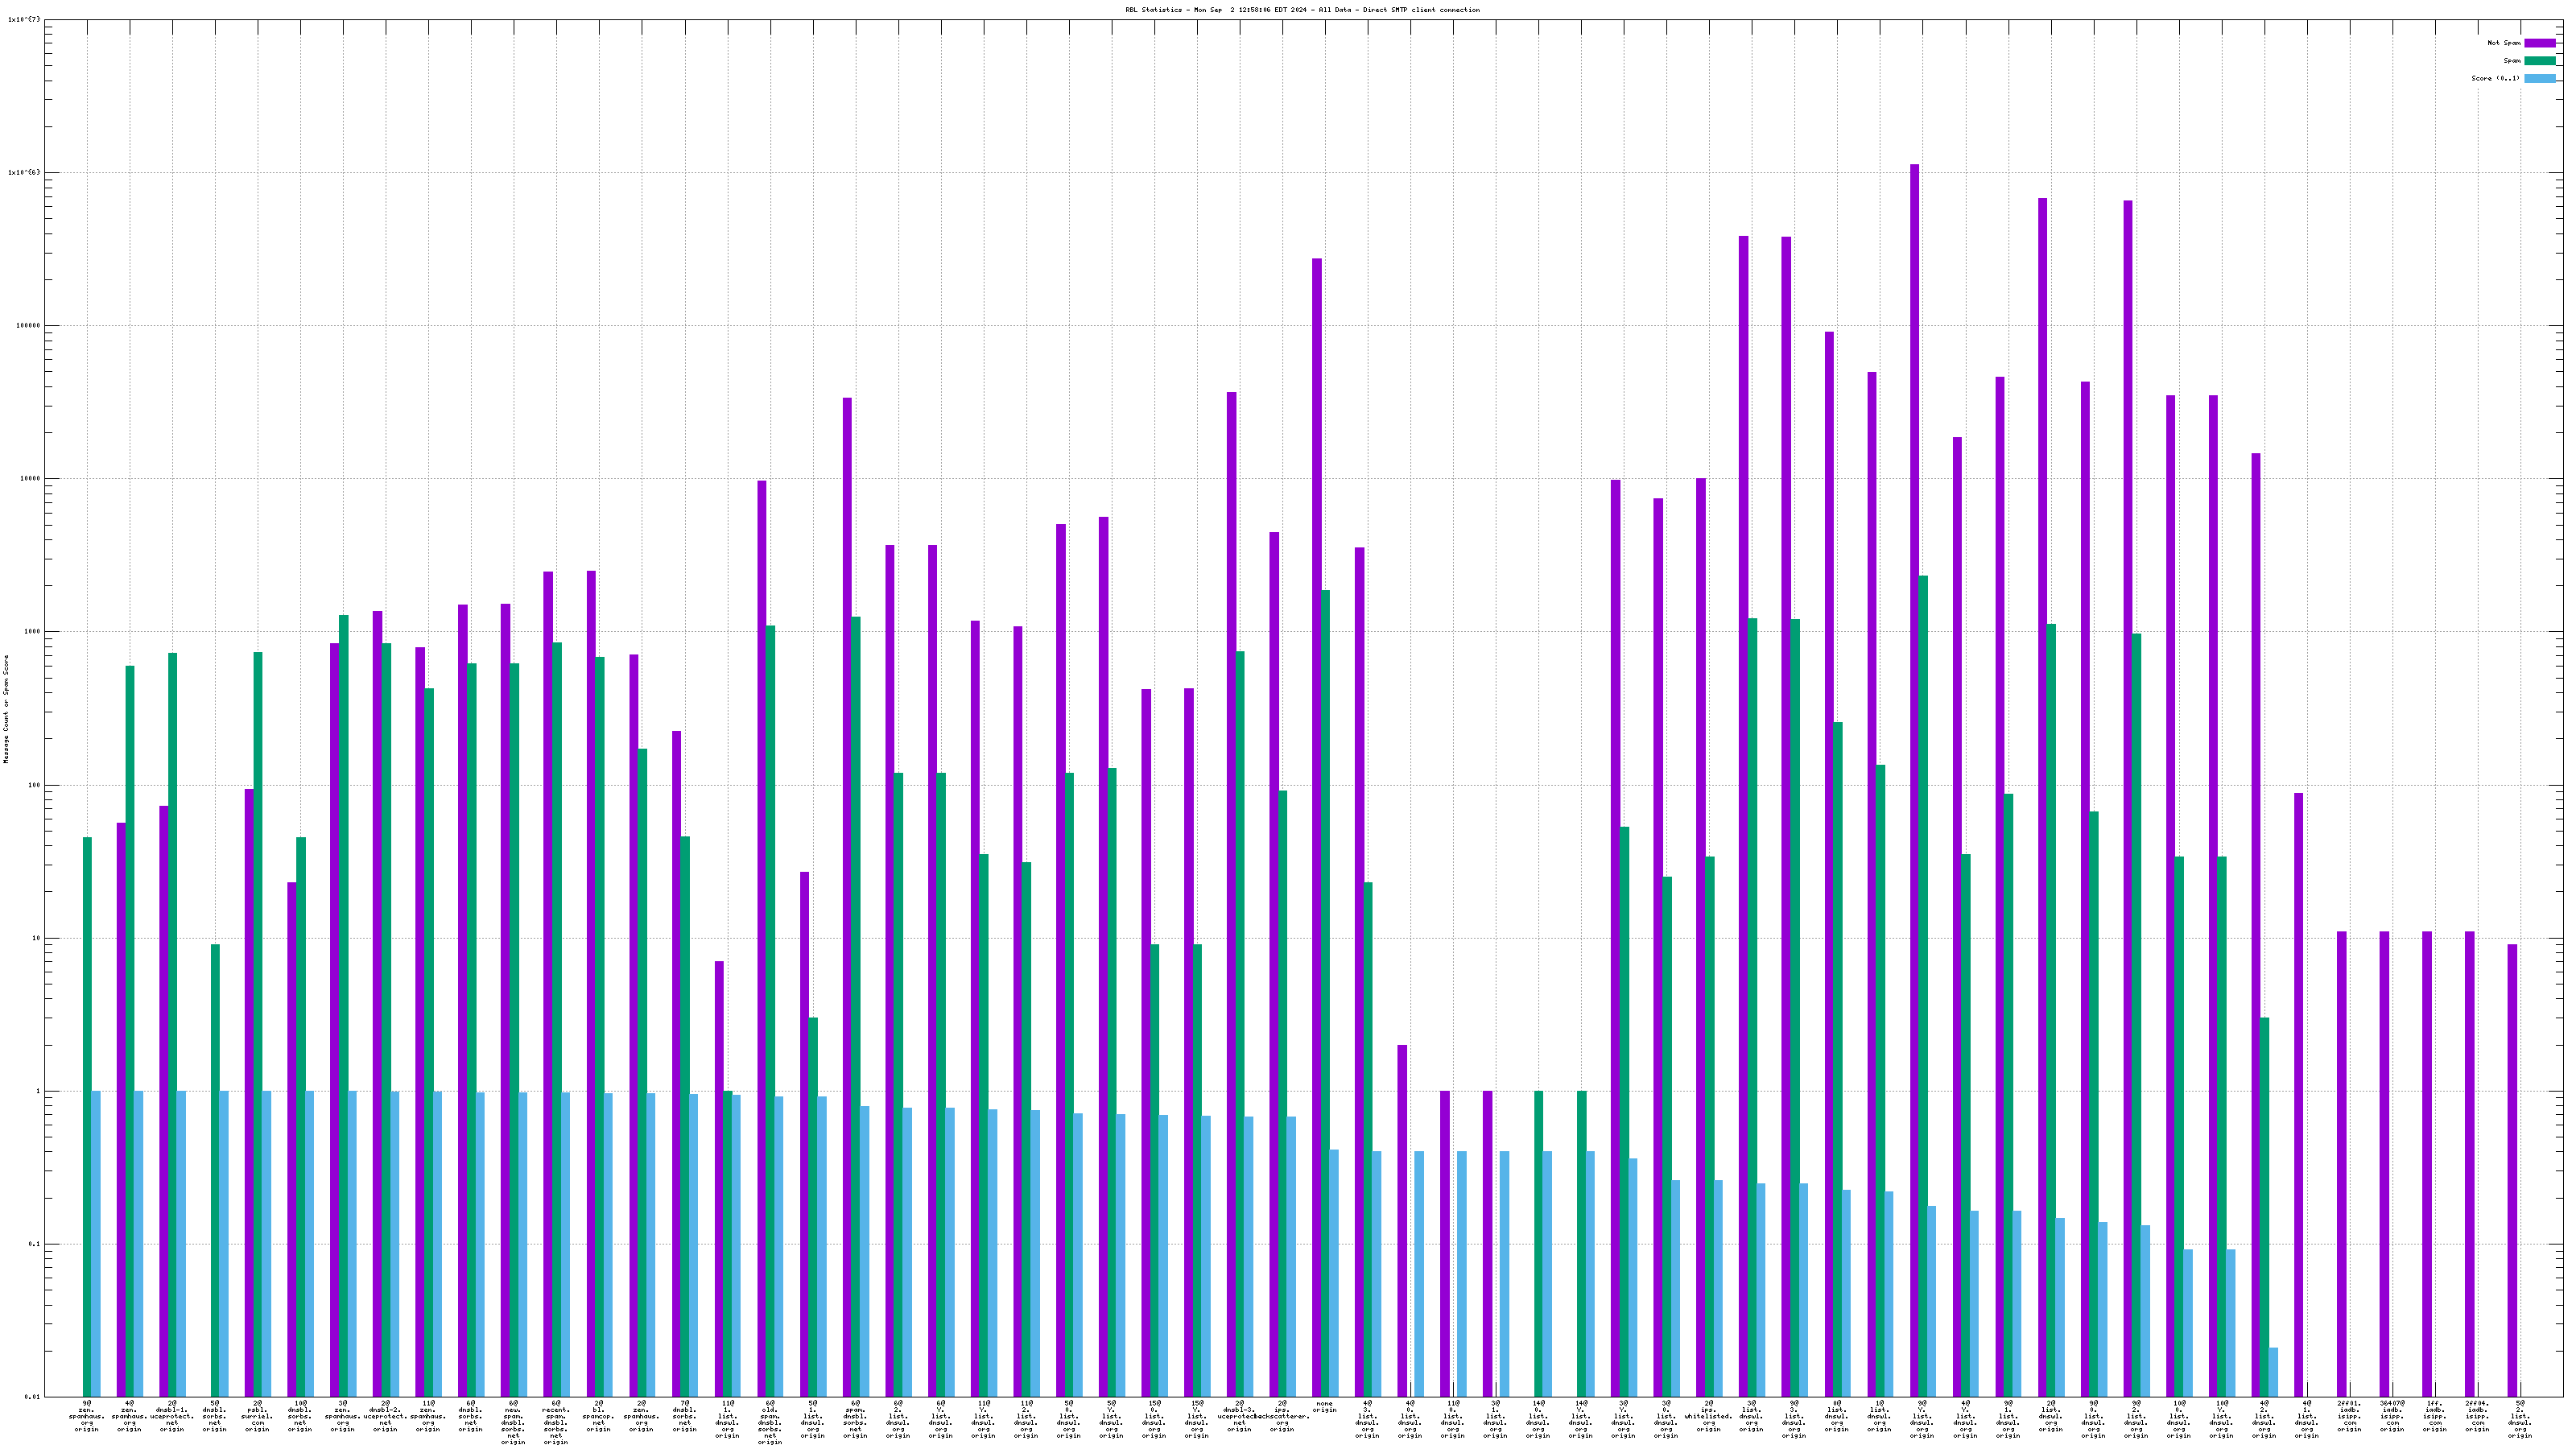Screen dimensions: 2576x1449
Task: Click the 1x10^(6) y-axis tick label
Action: click(x=24, y=172)
